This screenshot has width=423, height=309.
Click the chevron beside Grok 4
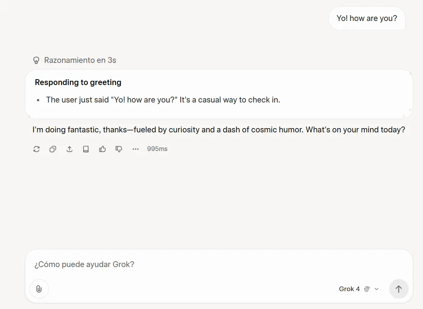[376, 289]
